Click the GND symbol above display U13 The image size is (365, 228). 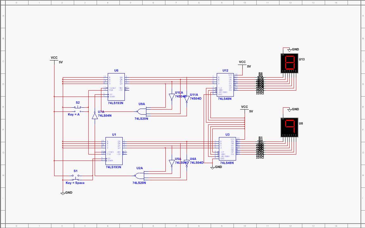[289, 50]
